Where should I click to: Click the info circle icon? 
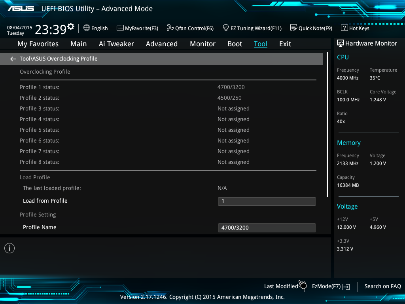[9, 248]
